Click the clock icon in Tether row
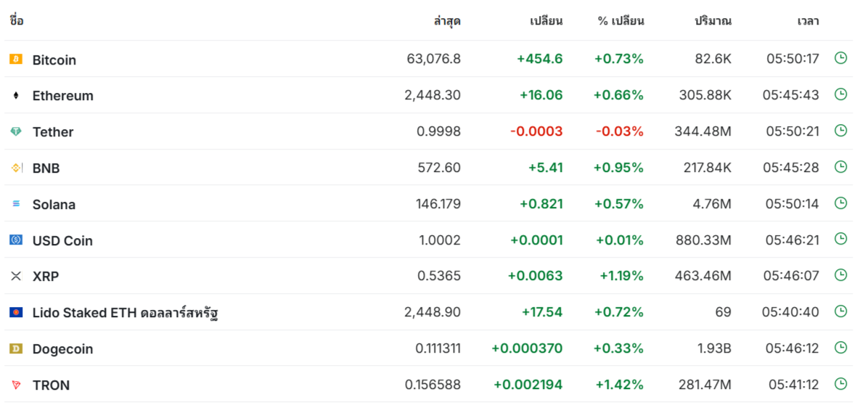The width and height of the screenshot is (860, 405). point(840,130)
